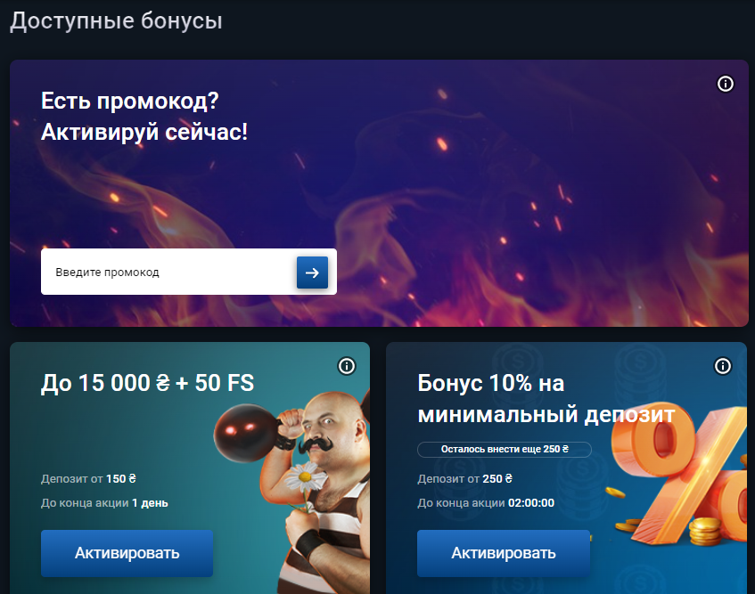Activate the 15 000 ₴ + 50 FS bonus
Screen dimensions: 755x594
127,553
